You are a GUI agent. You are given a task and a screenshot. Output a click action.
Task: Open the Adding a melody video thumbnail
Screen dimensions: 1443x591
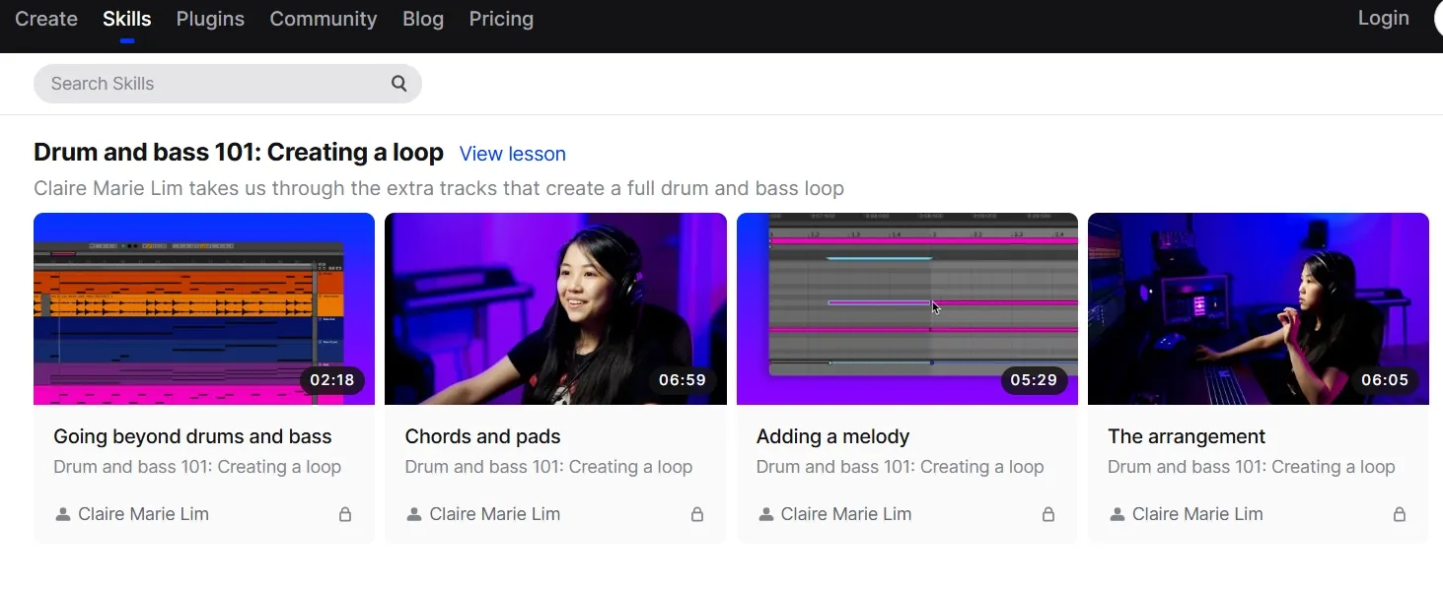click(907, 308)
